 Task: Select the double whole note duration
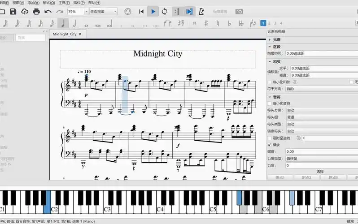[x=98, y=26]
